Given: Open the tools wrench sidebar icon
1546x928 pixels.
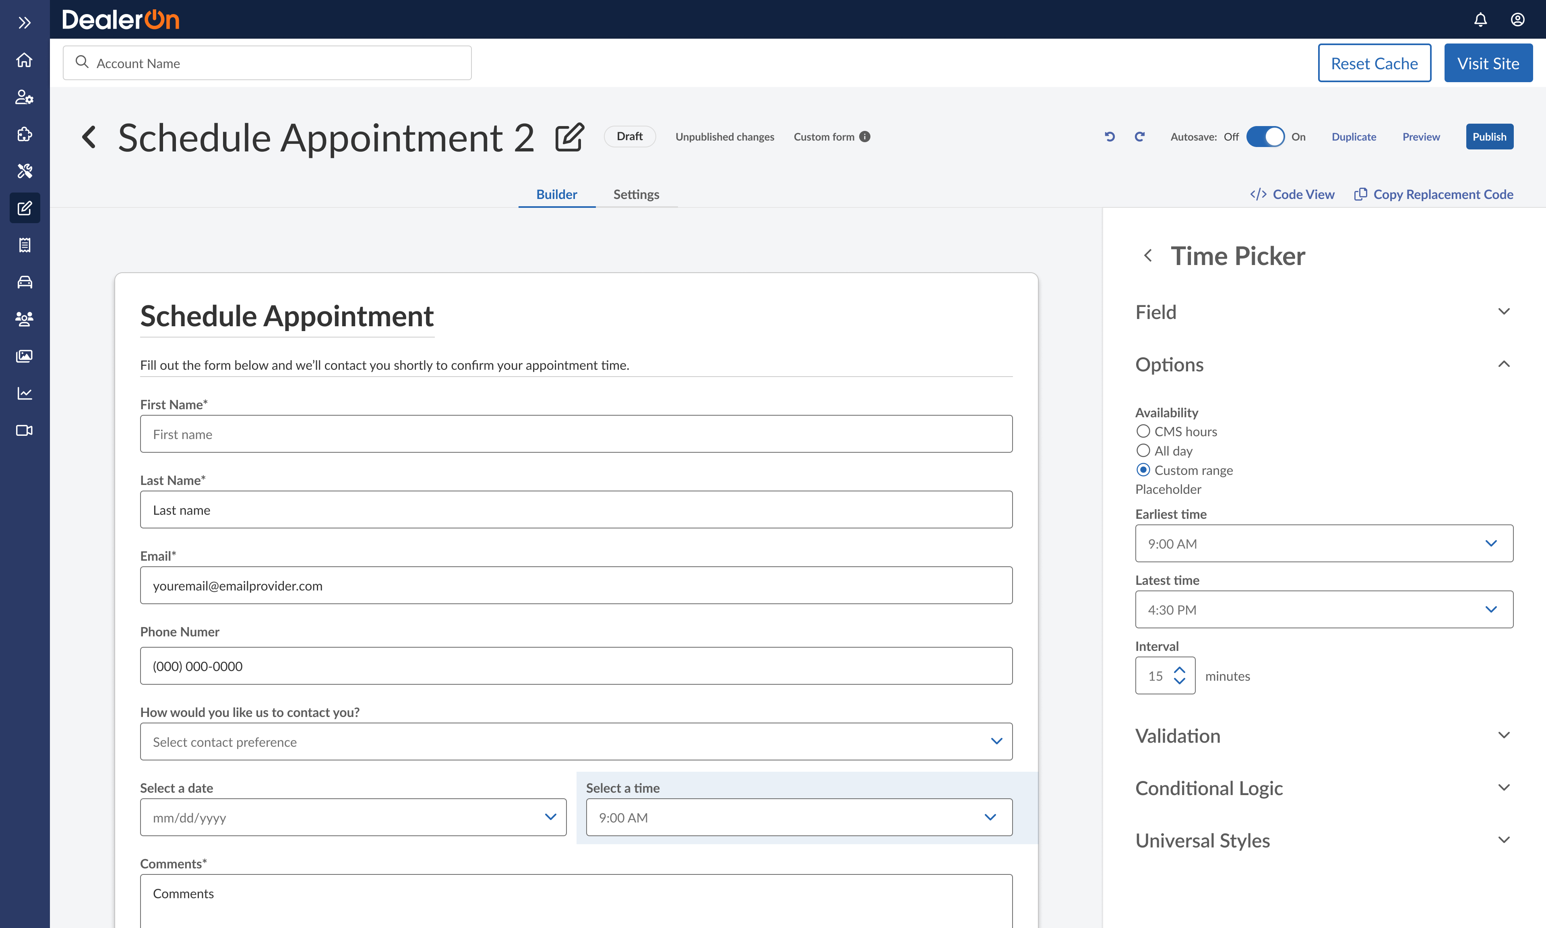Looking at the screenshot, I should coord(25,171).
